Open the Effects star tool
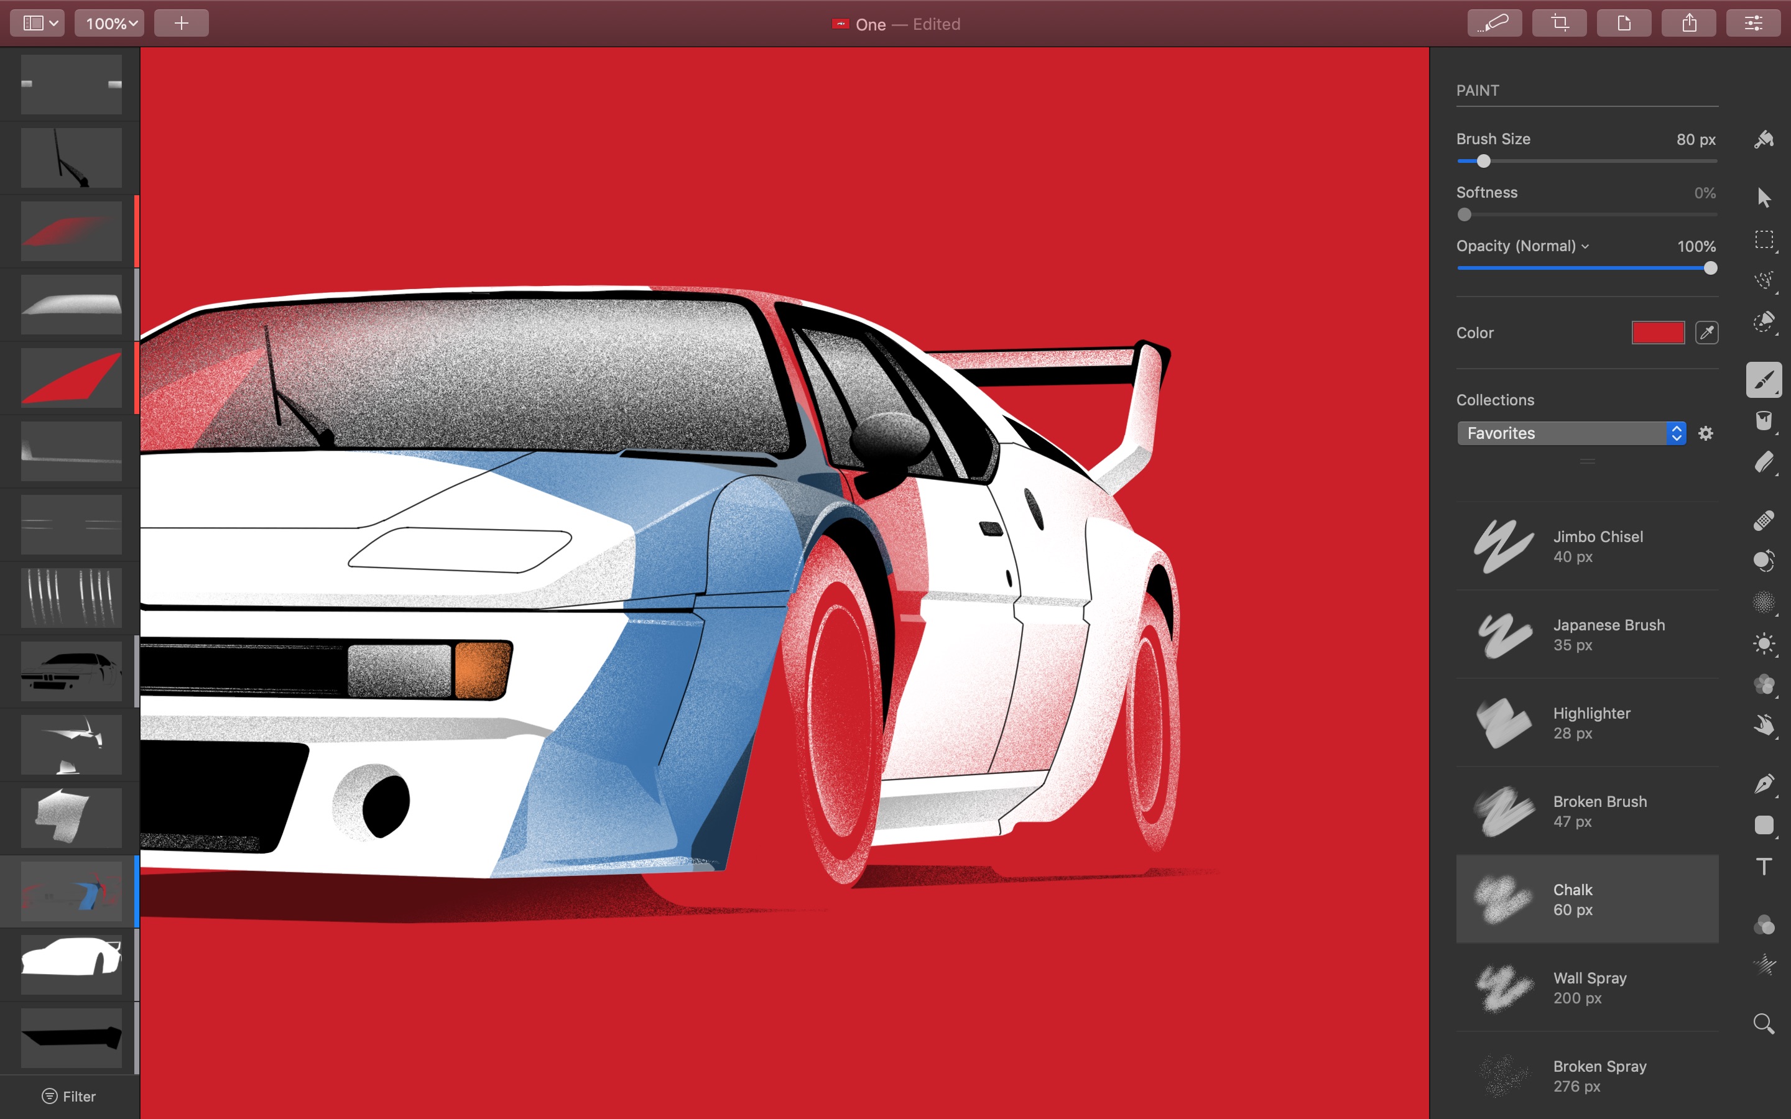 1764,965
